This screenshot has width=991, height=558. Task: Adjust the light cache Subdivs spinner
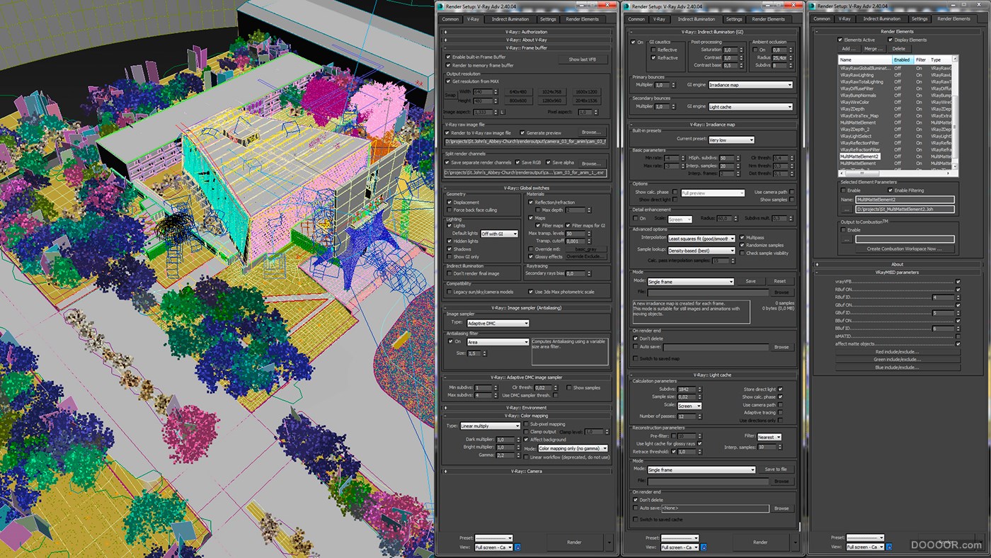699,389
